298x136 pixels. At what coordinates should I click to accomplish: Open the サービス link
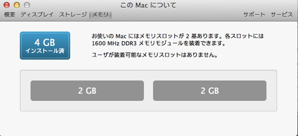(281, 15)
